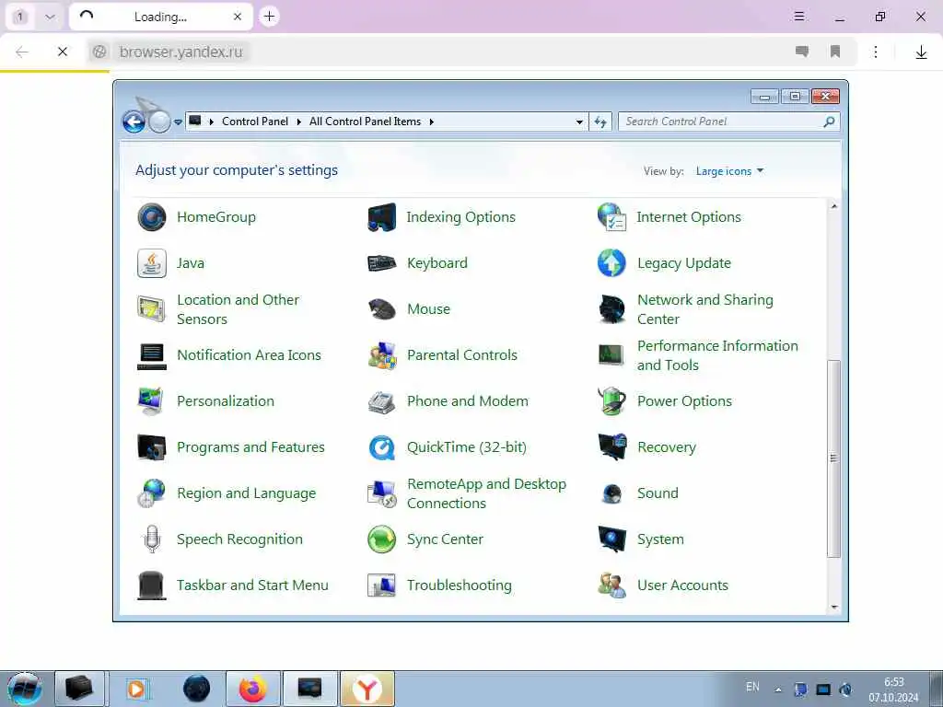Open Firefox from the taskbar

point(253,689)
